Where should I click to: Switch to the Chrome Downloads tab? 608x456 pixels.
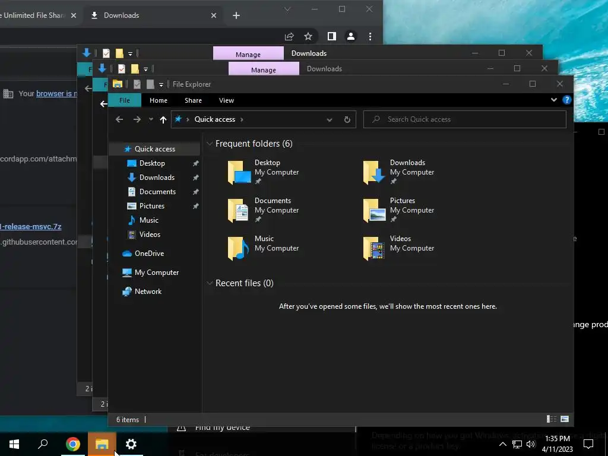[154, 15]
